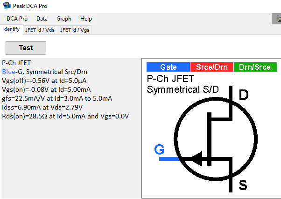281x199 pixels.
Task: Click the Test button
Action: pyautogui.click(x=26, y=48)
